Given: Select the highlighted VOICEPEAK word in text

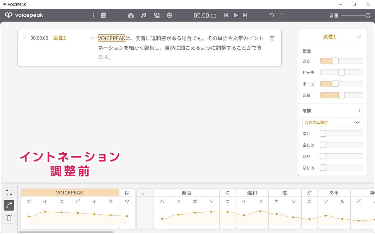Looking at the screenshot, I should point(112,38).
